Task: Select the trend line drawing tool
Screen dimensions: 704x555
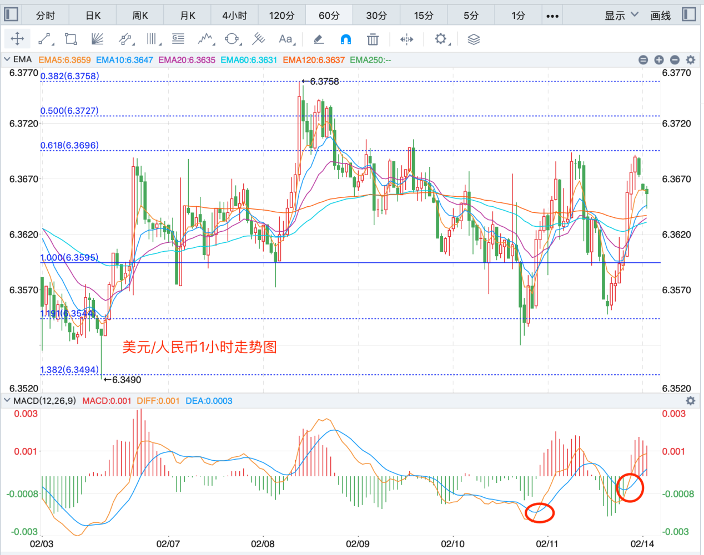Action: coord(45,39)
